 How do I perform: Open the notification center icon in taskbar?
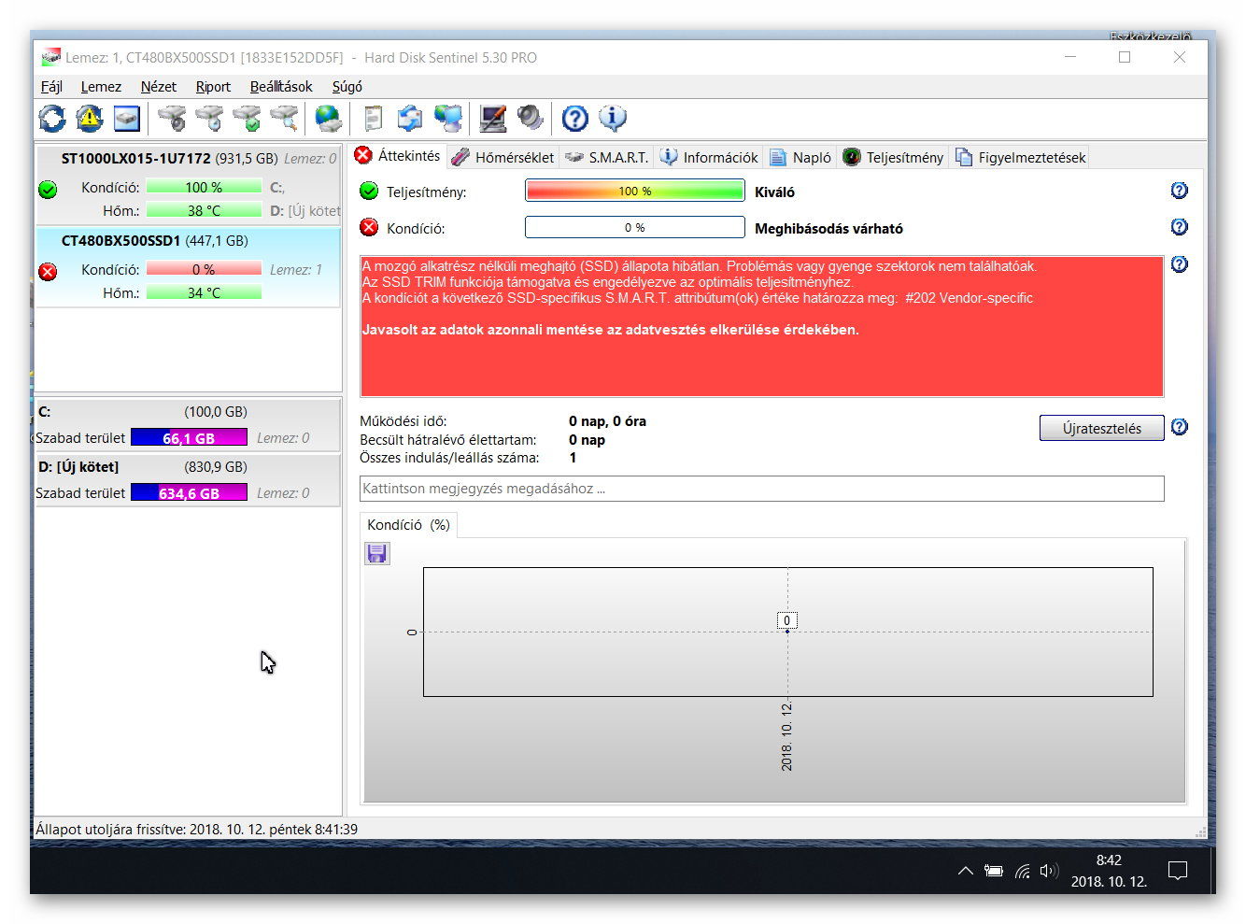coord(1179,871)
